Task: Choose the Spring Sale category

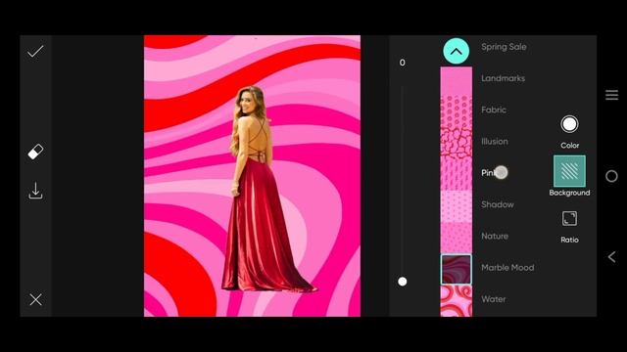Action: 504,47
